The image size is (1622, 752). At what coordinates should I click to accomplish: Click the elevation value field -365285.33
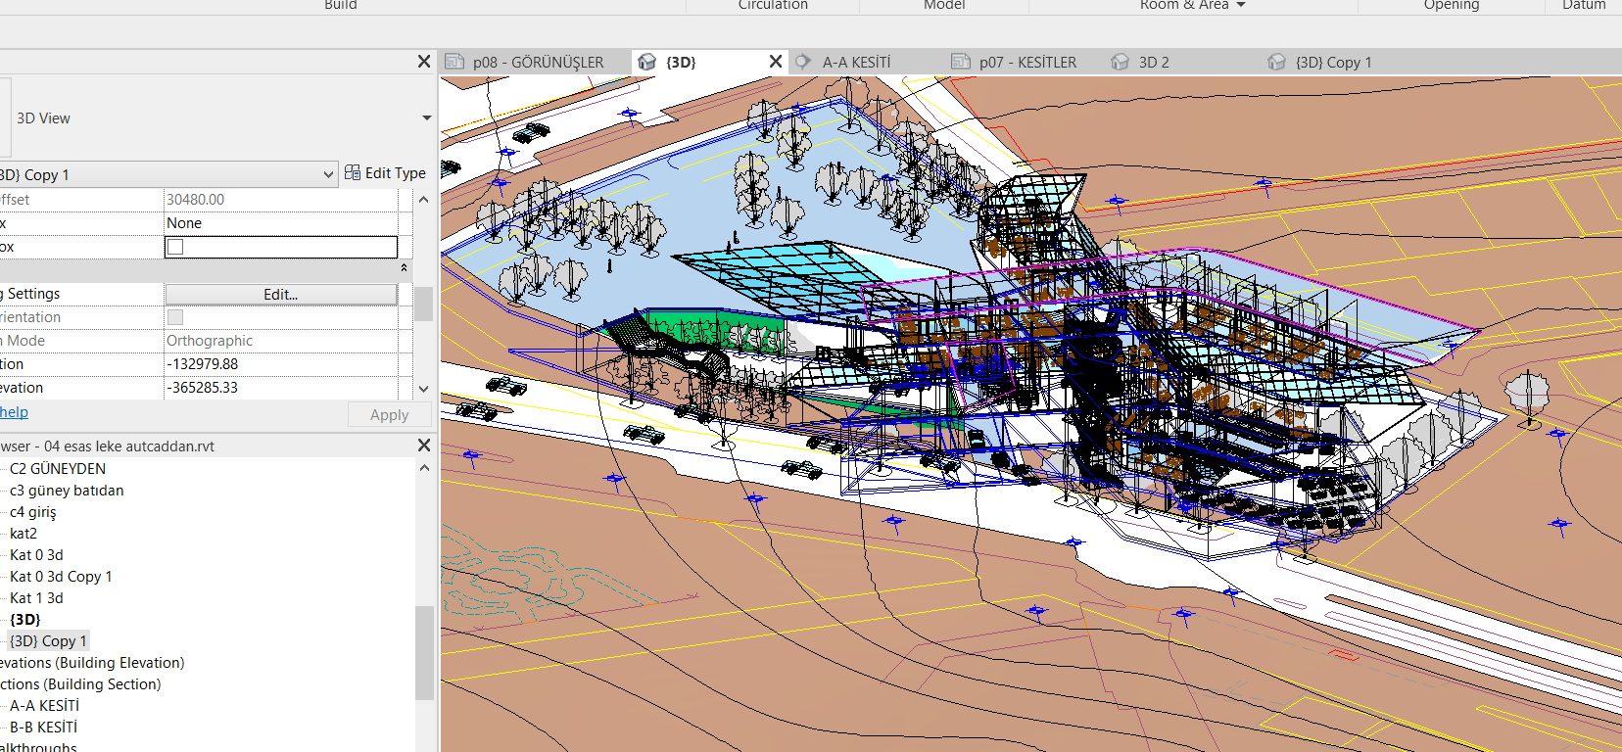280,388
